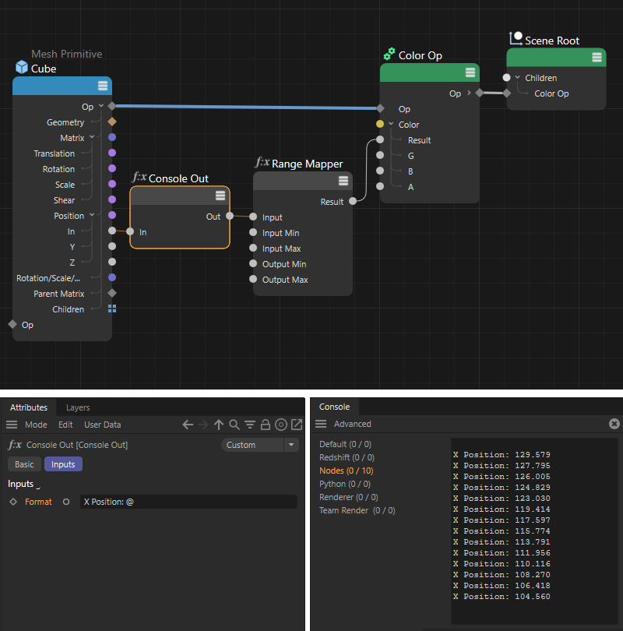Click the Parent Matrix port on Cube
623x631 pixels.
[112, 293]
